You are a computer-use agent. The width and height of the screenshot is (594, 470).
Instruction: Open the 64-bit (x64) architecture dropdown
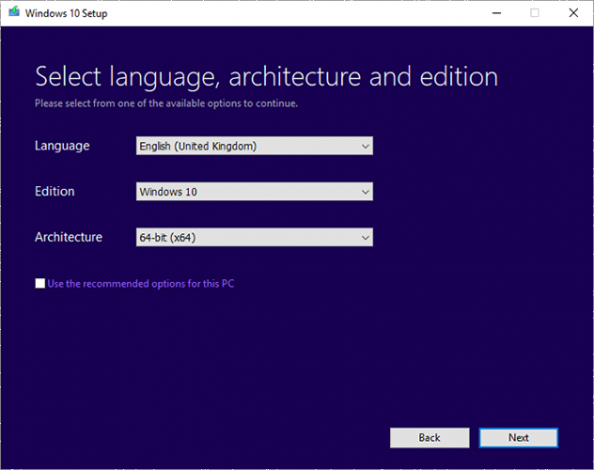244,238
